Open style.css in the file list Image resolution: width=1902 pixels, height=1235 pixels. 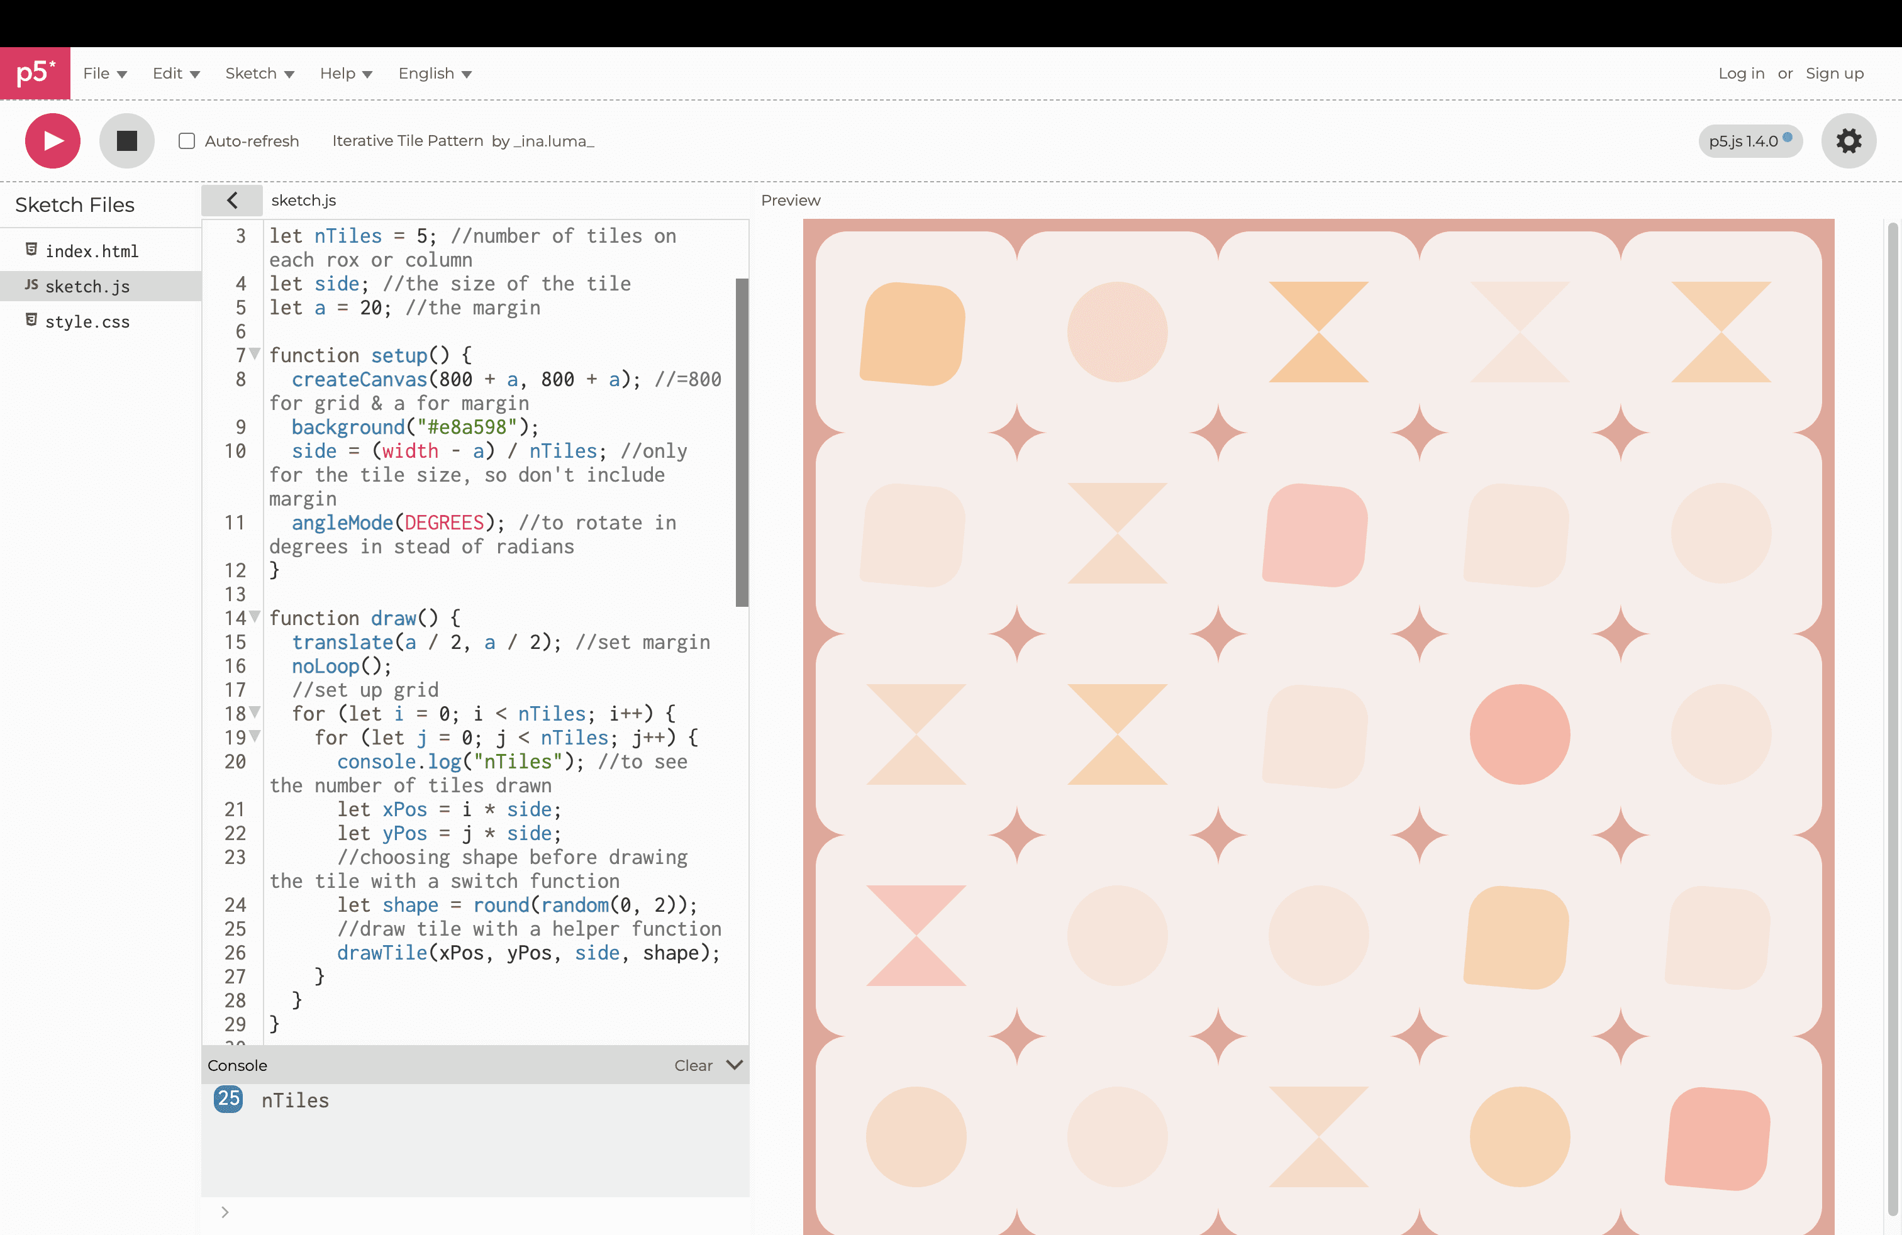87,321
